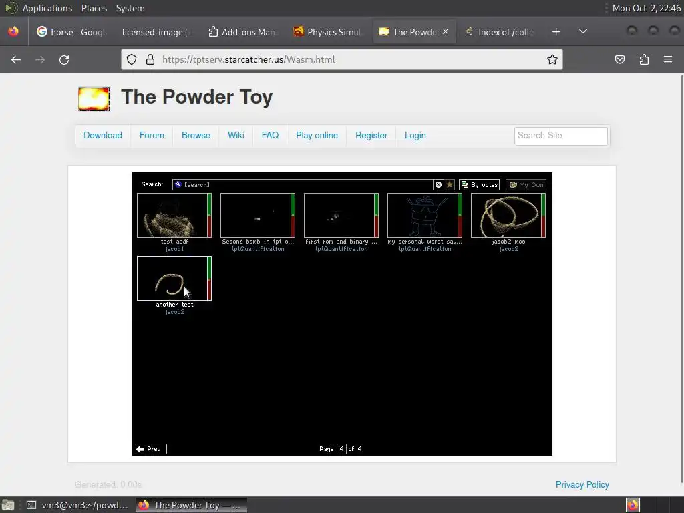Open the Download nav link

point(103,135)
